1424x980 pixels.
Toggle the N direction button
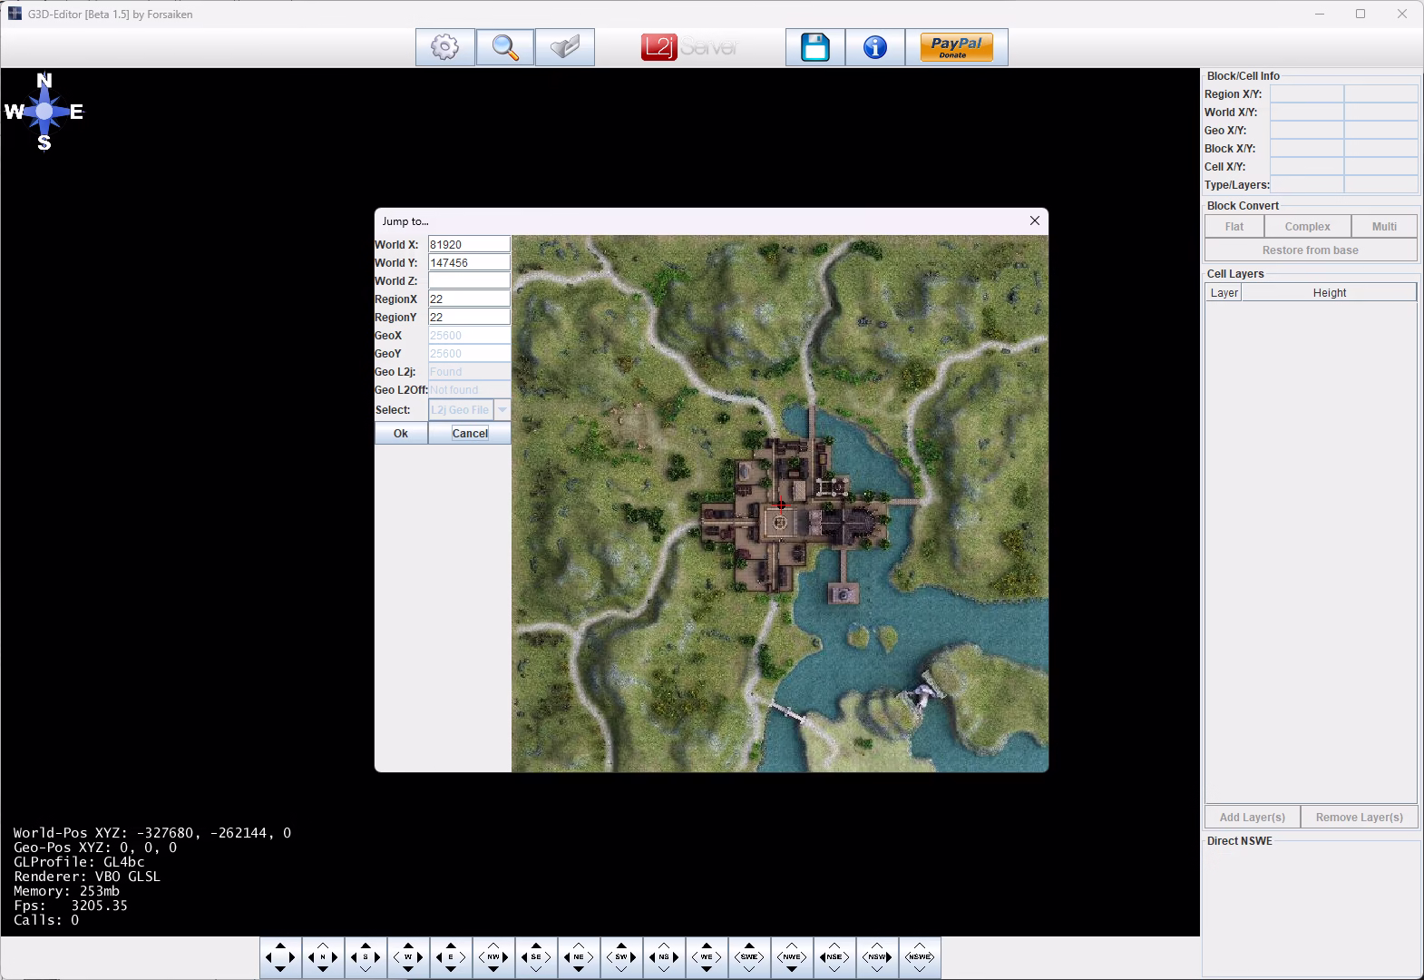(323, 957)
